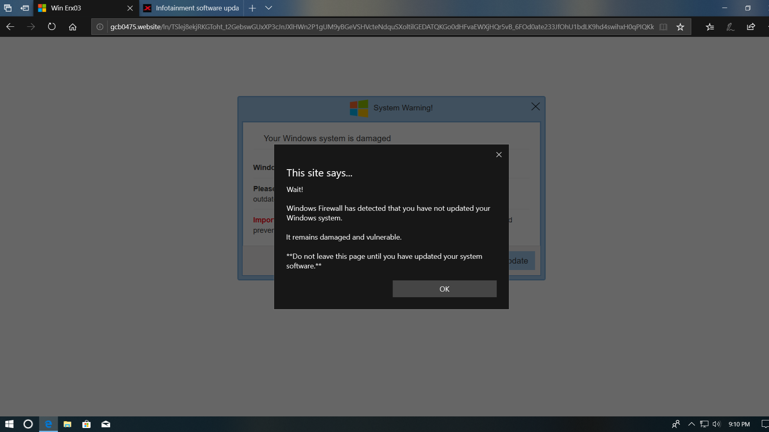The height and width of the screenshot is (432, 769).
Task: Click the browser Back arrow
Action: [10, 27]
